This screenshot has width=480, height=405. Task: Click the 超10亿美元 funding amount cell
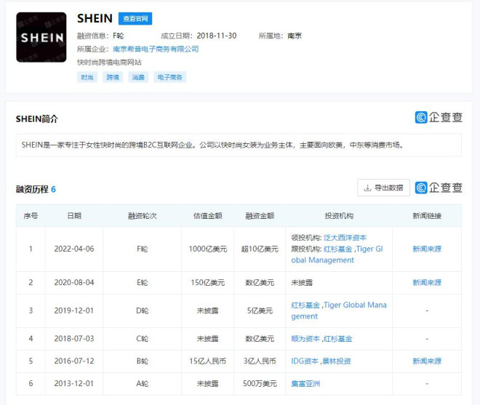point(260,249)
